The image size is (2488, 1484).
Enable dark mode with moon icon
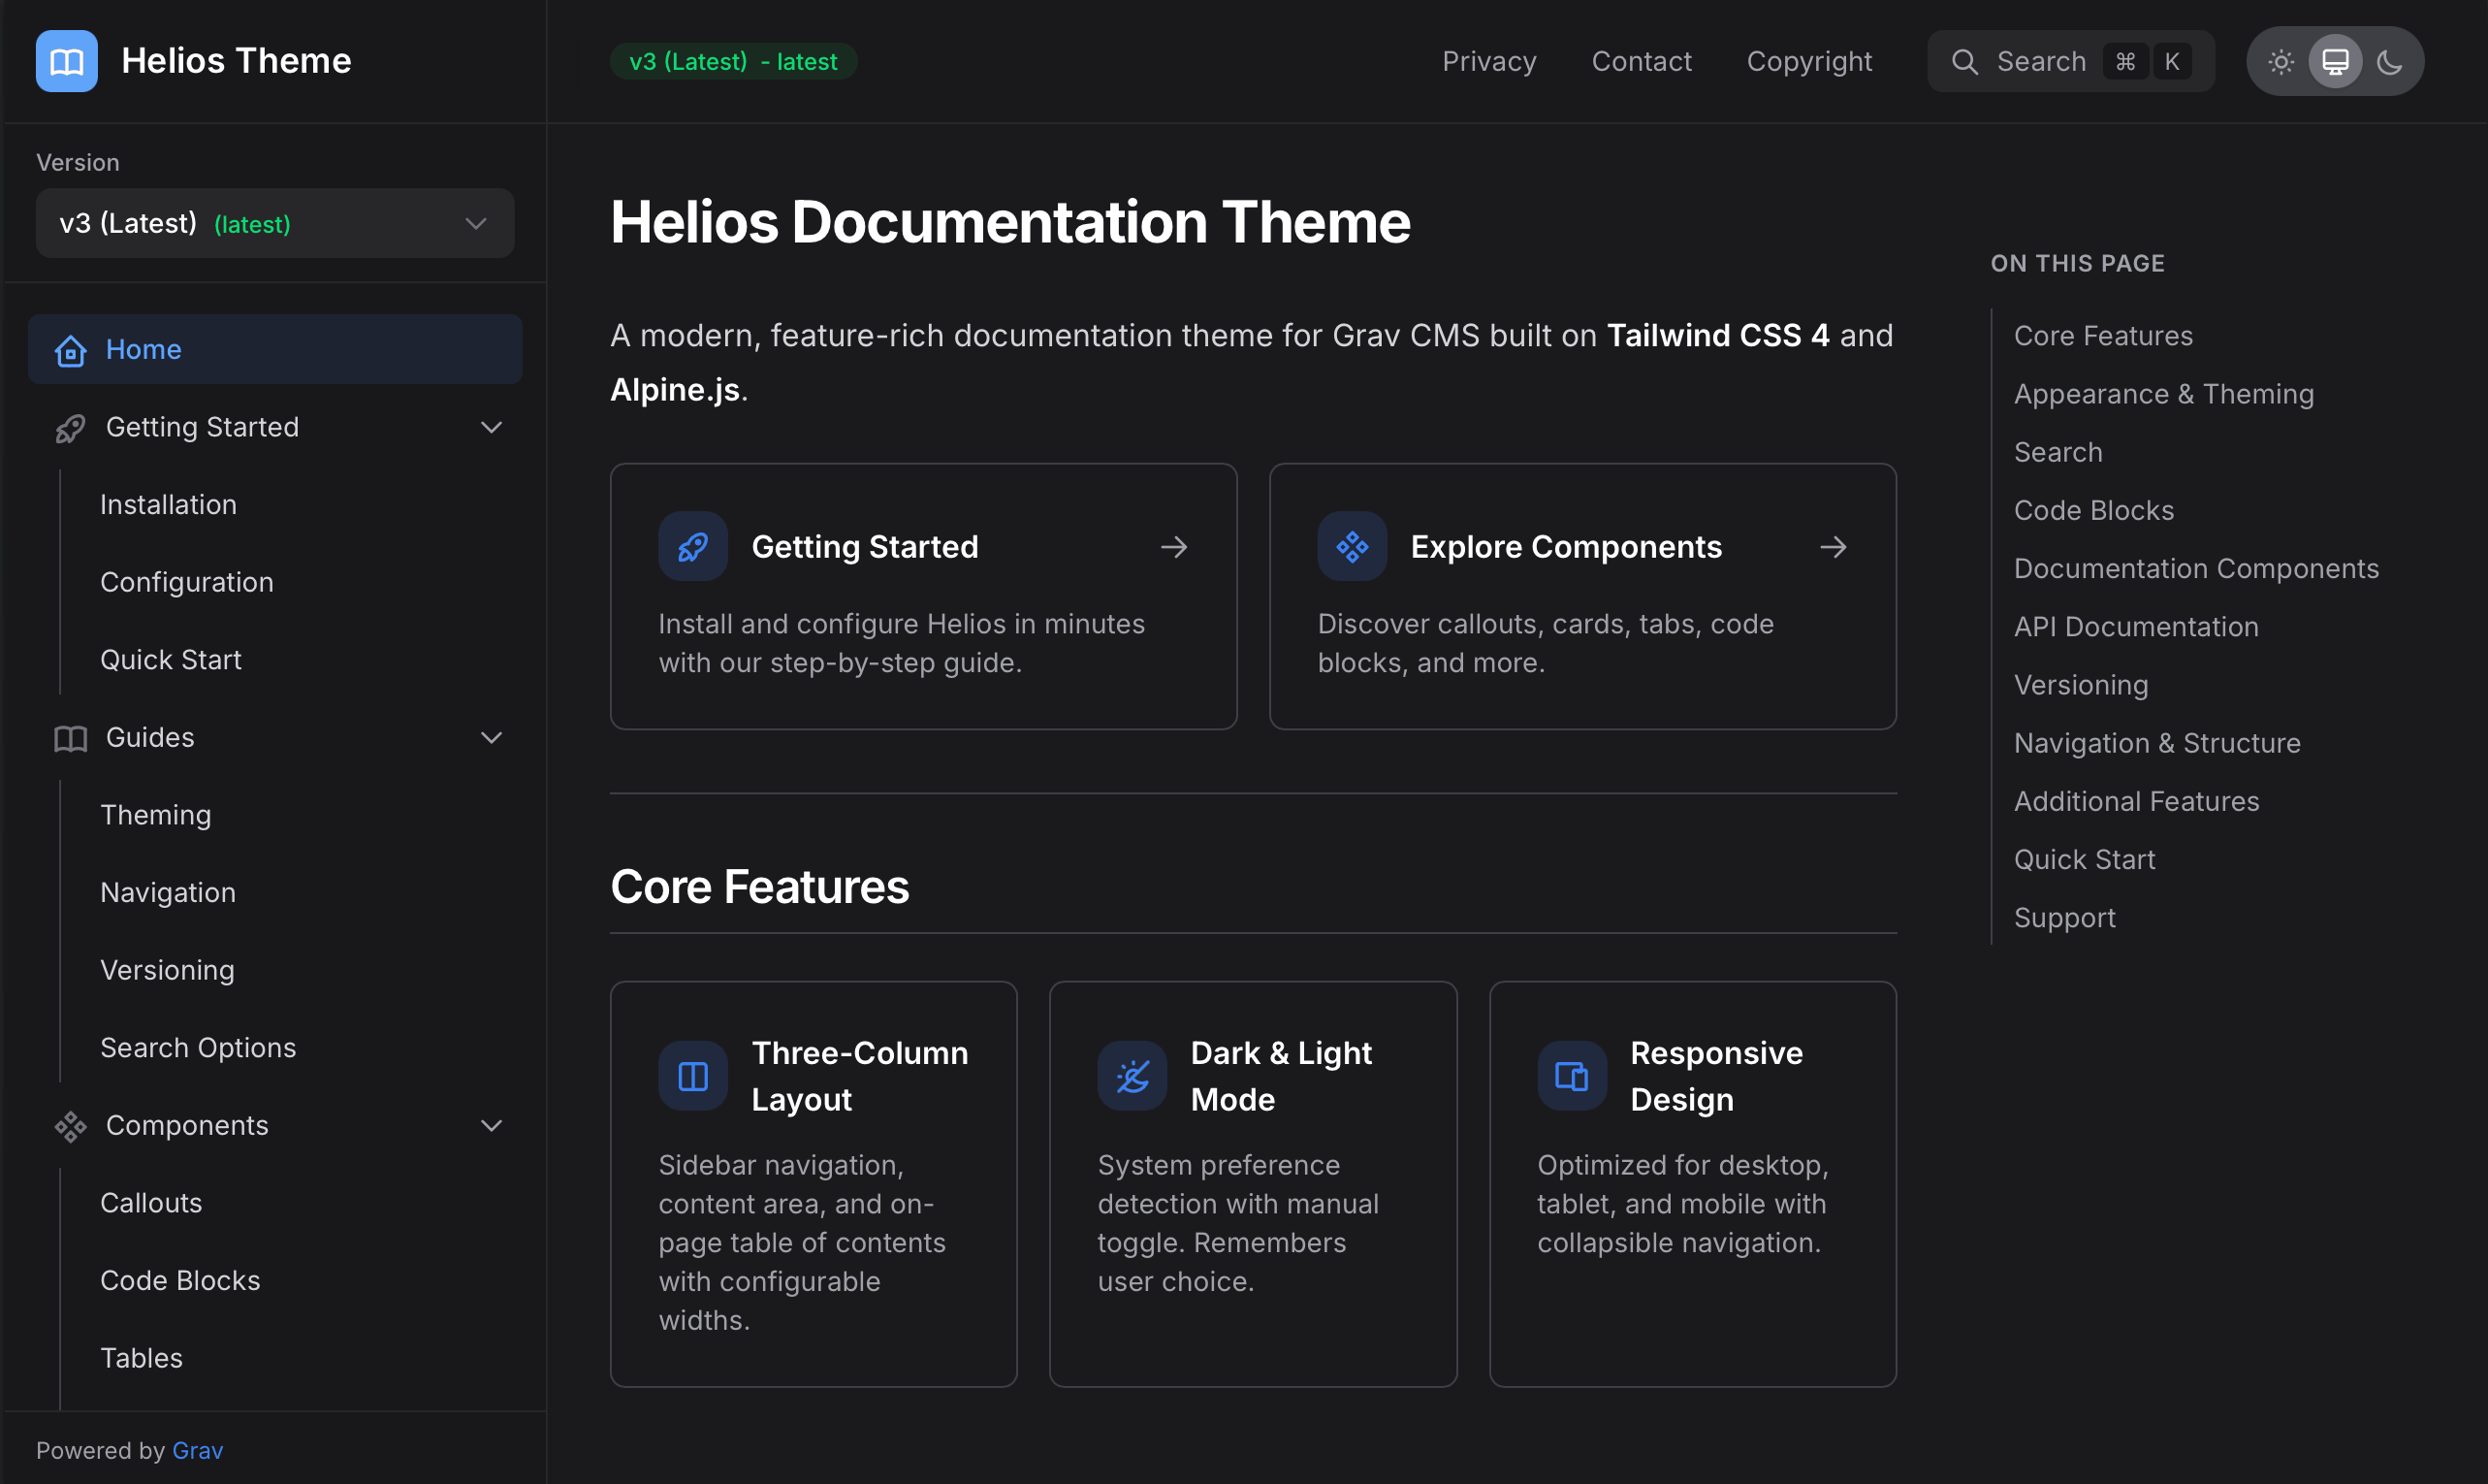[2389, 62]
